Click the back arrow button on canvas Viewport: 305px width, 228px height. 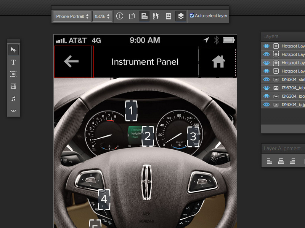72,62
